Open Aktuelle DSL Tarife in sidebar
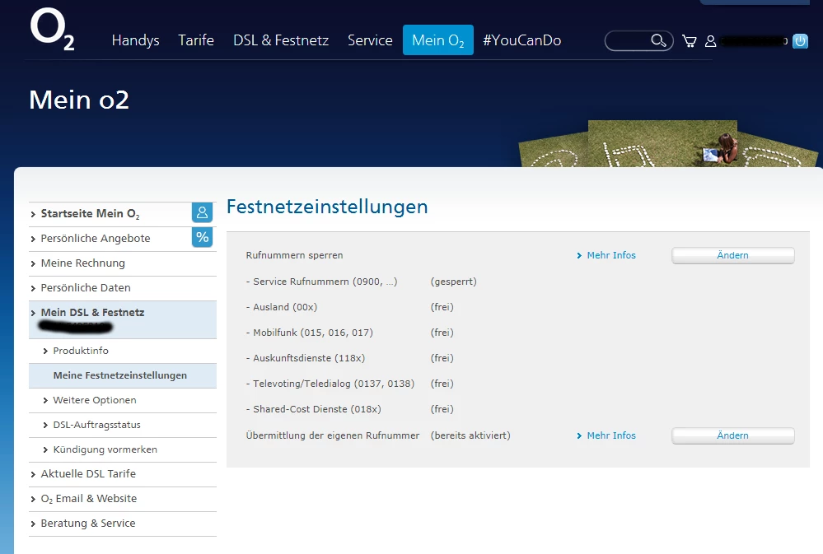823x554 pixels. [x=88, y=473]
